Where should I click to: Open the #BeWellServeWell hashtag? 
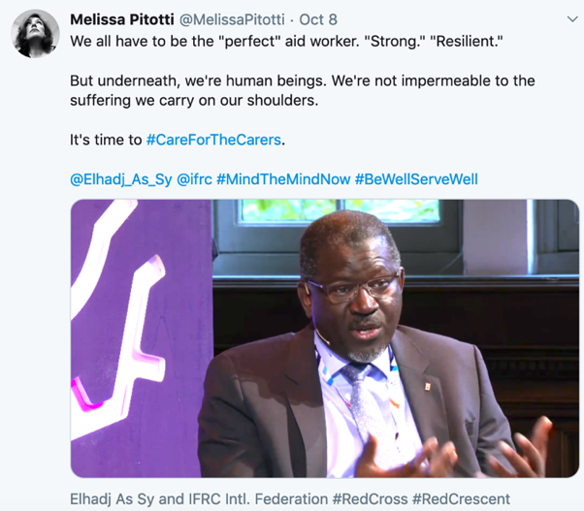pos(416,179)
